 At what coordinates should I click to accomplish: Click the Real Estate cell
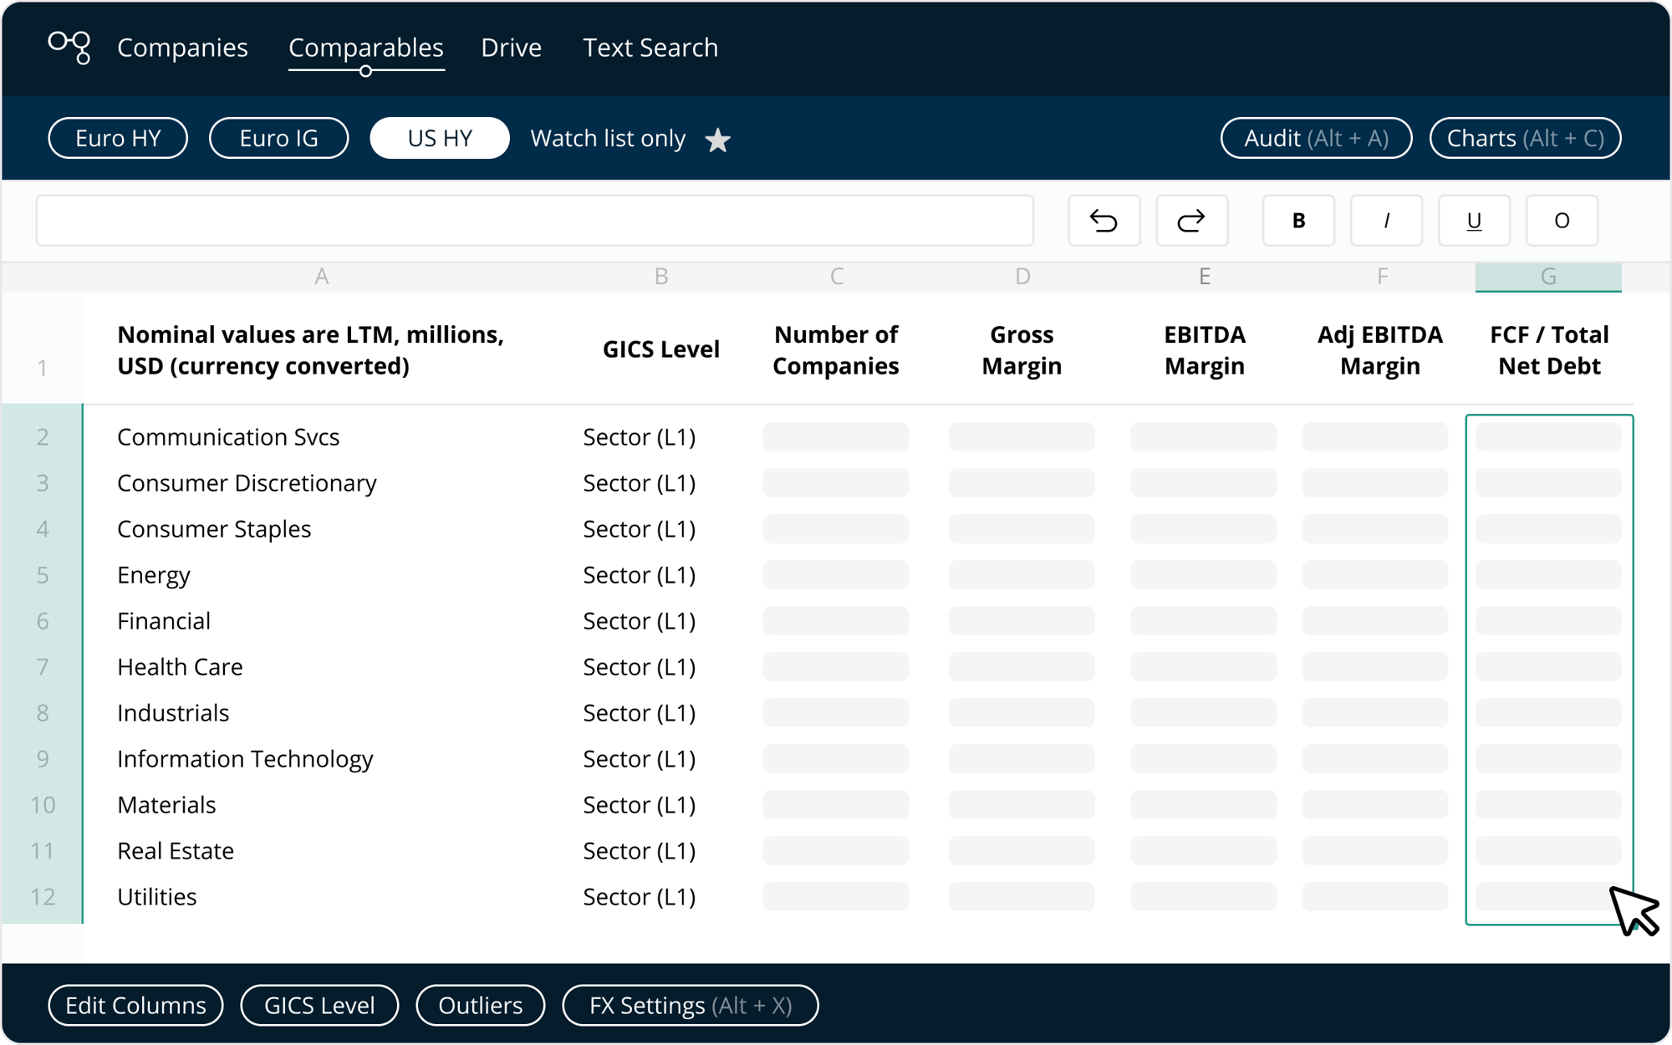176,850
